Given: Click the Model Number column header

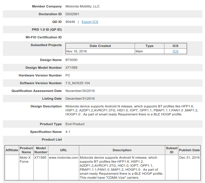Looking at the screenshot, I should coord(41,150).
